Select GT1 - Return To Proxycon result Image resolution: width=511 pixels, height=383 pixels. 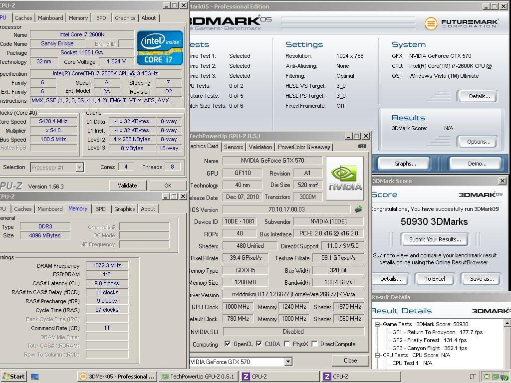(437, 332)
